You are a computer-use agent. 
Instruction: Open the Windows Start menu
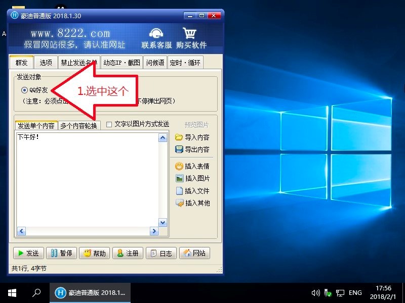pyautogui.click(x=12, y=293)
